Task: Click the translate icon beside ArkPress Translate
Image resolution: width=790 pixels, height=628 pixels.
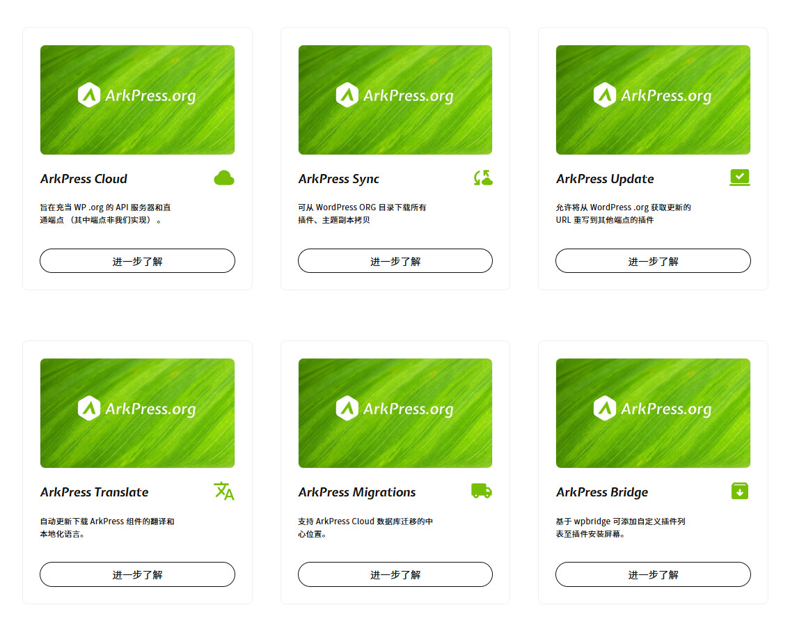Action: click(224, 491)
